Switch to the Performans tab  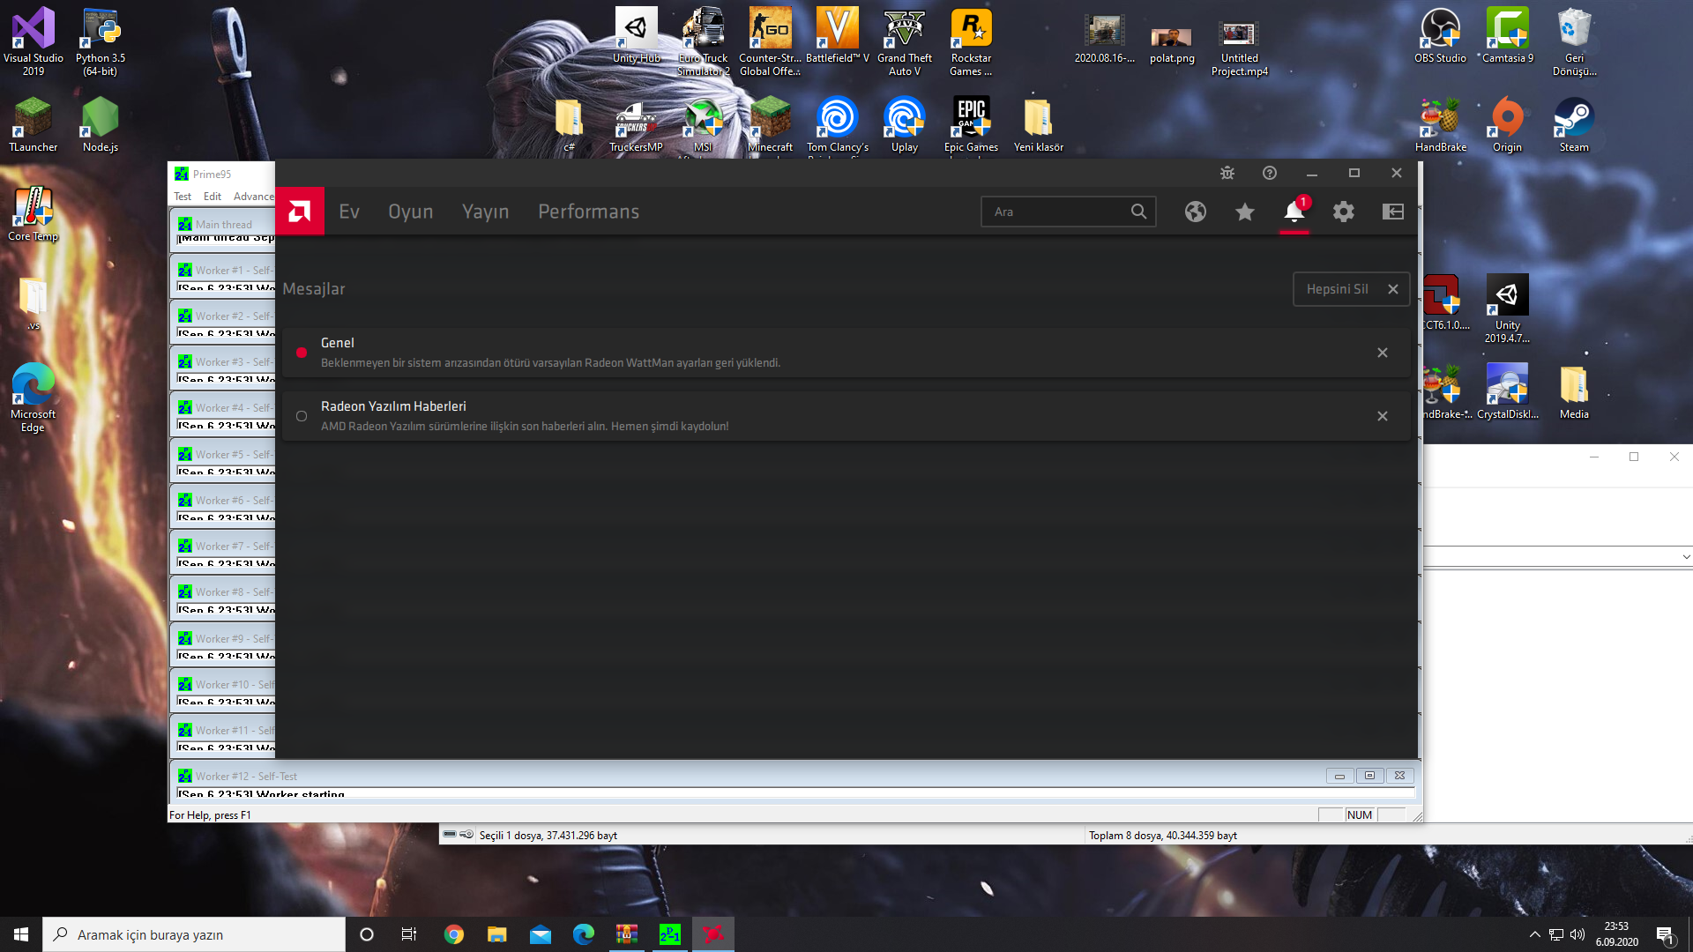588,212
